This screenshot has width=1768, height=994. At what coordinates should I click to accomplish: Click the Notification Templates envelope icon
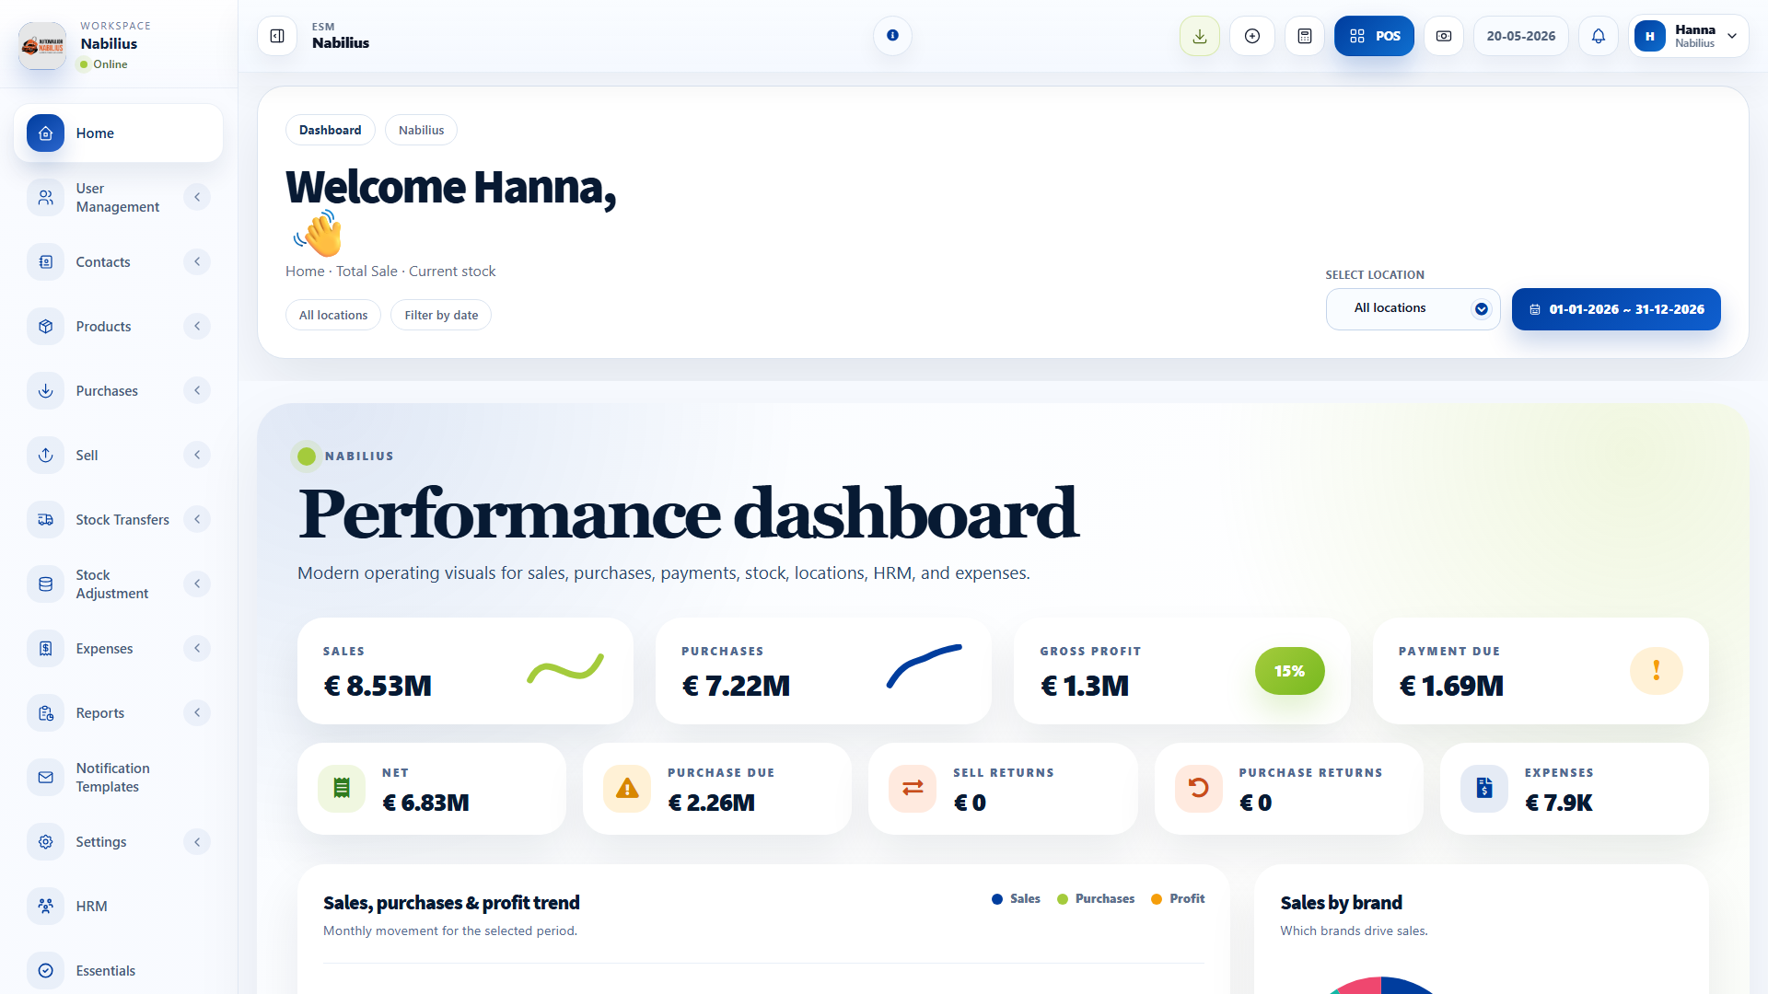[46, 778]
